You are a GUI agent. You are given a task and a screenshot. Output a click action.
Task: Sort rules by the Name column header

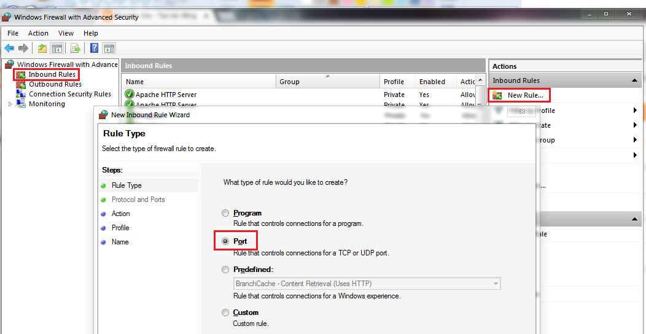click(x=198, y=82)
